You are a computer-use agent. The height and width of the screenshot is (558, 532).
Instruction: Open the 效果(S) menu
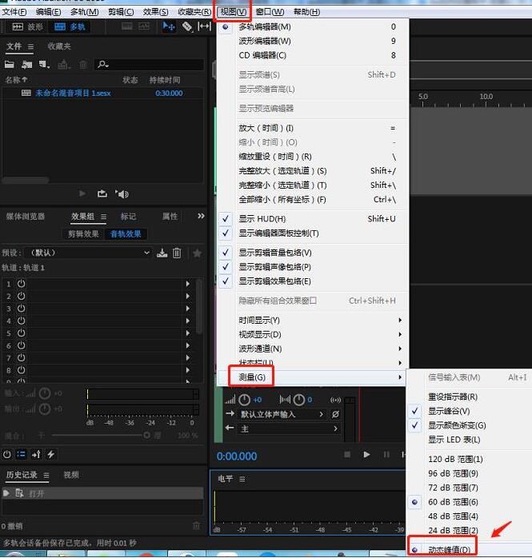(156, 12)
